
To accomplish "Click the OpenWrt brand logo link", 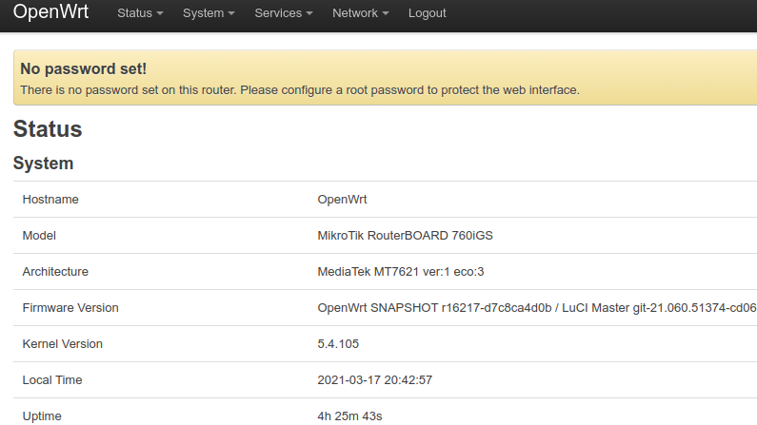I will pos(50,12).
